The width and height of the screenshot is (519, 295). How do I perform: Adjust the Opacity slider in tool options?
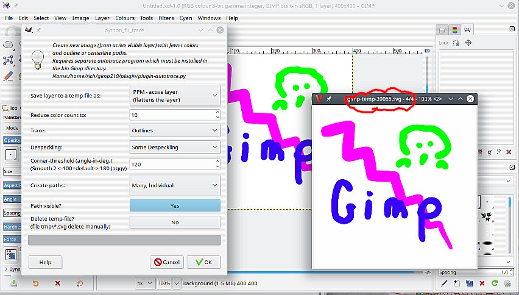pos(12,140)
